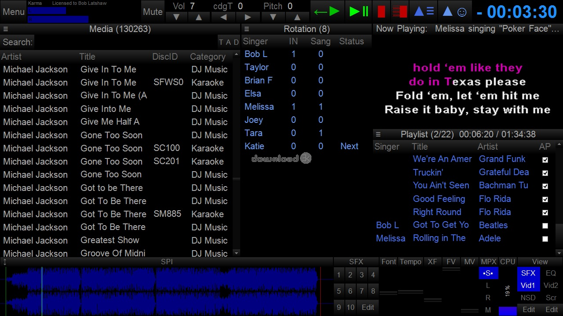The height and width of the screenshot is (316, 563).
Task: Open the Media panel hamburger menu
Action: [x=6, y=29]
